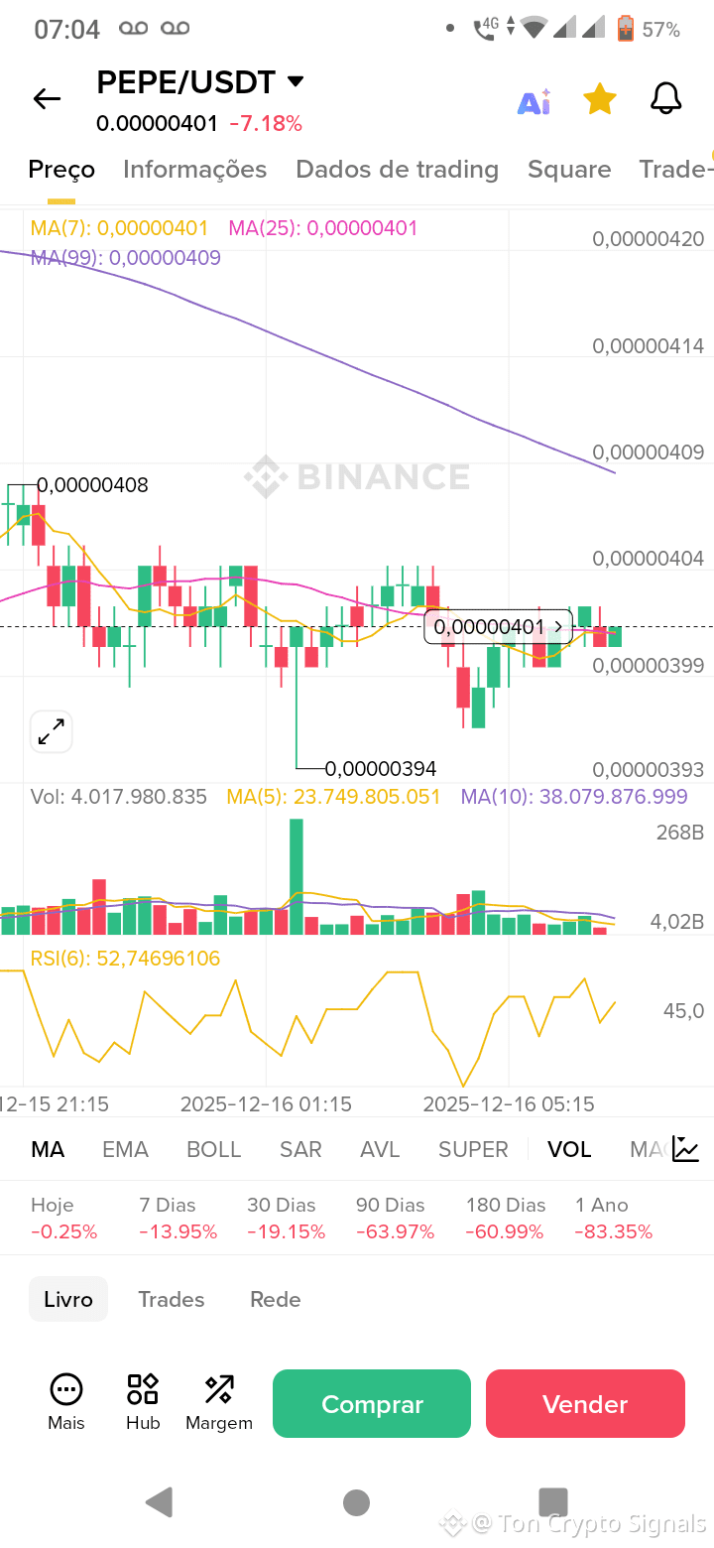Image resolution: width=714 pixels, height=1548 pixels.
Task: Toggle the favorite star icon
Action: pyautogui.click(x=600, y=99)
